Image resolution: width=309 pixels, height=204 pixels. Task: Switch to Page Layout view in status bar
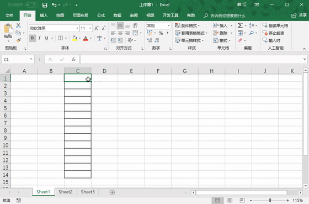tap(230, 201)
